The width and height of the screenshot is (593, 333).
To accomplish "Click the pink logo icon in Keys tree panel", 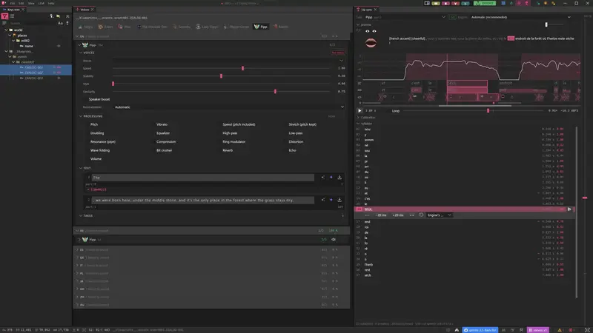I will 4,16.
